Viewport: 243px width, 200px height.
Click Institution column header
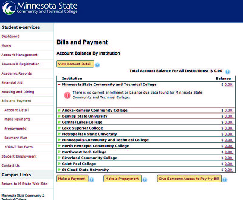click(x=72, y=79)
